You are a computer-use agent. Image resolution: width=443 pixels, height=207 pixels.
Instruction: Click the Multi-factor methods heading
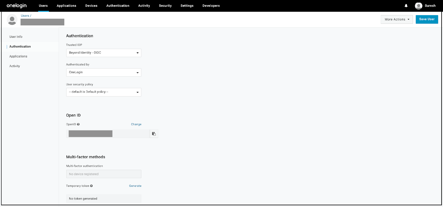tap(86, 157)
